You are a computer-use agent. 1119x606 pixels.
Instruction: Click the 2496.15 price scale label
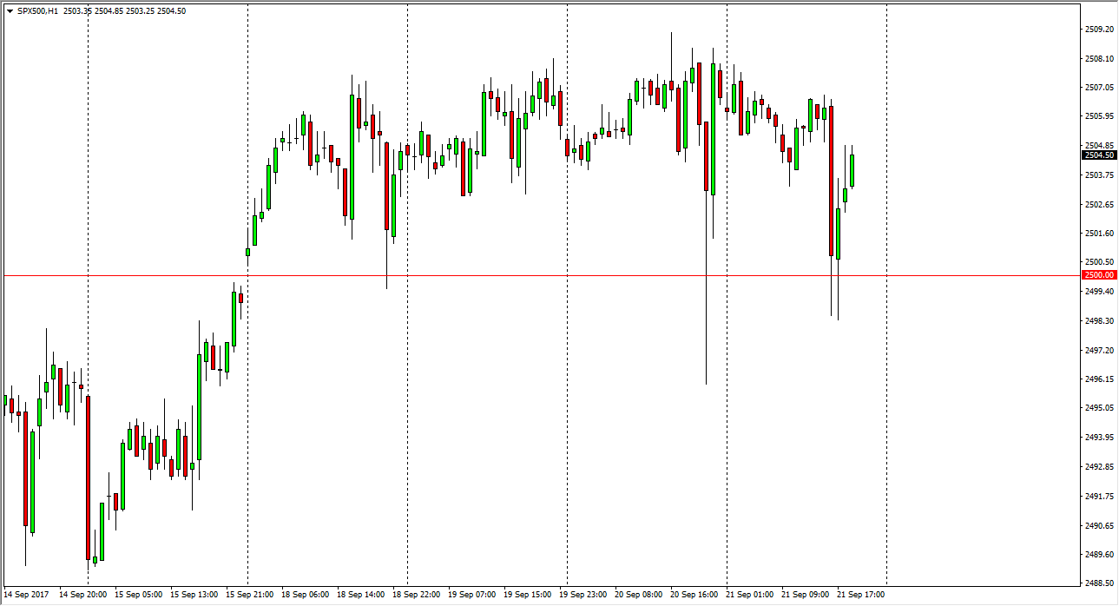[x=1099, y=379]
